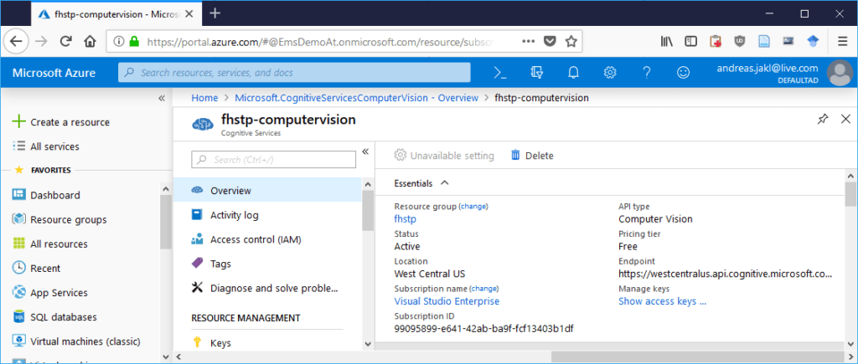
Task: Click Show access keys link
Action: click(x=662, y=301)
